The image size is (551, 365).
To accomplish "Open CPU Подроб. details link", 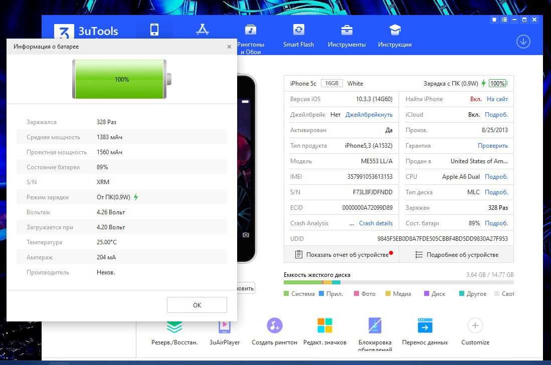I will pyautogui.click(x=496, y=177).
